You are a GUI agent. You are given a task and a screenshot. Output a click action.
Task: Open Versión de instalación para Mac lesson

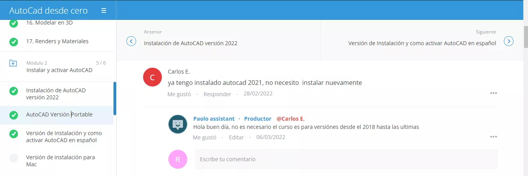(x=60, y=161)
